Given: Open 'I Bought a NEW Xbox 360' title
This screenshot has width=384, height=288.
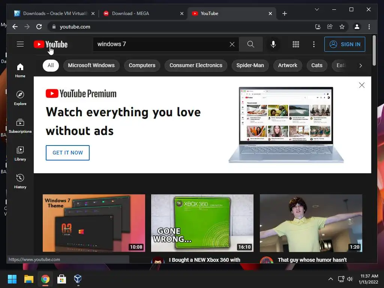Looking at the screenshot, I should (x=205, y=260).
